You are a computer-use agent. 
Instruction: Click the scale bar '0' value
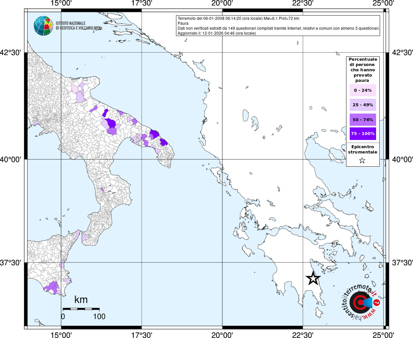coord(63,316)
